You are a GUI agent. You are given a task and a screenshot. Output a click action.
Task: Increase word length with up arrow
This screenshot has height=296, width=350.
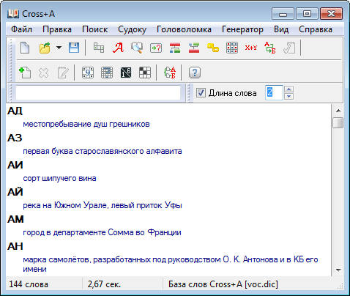288,89
